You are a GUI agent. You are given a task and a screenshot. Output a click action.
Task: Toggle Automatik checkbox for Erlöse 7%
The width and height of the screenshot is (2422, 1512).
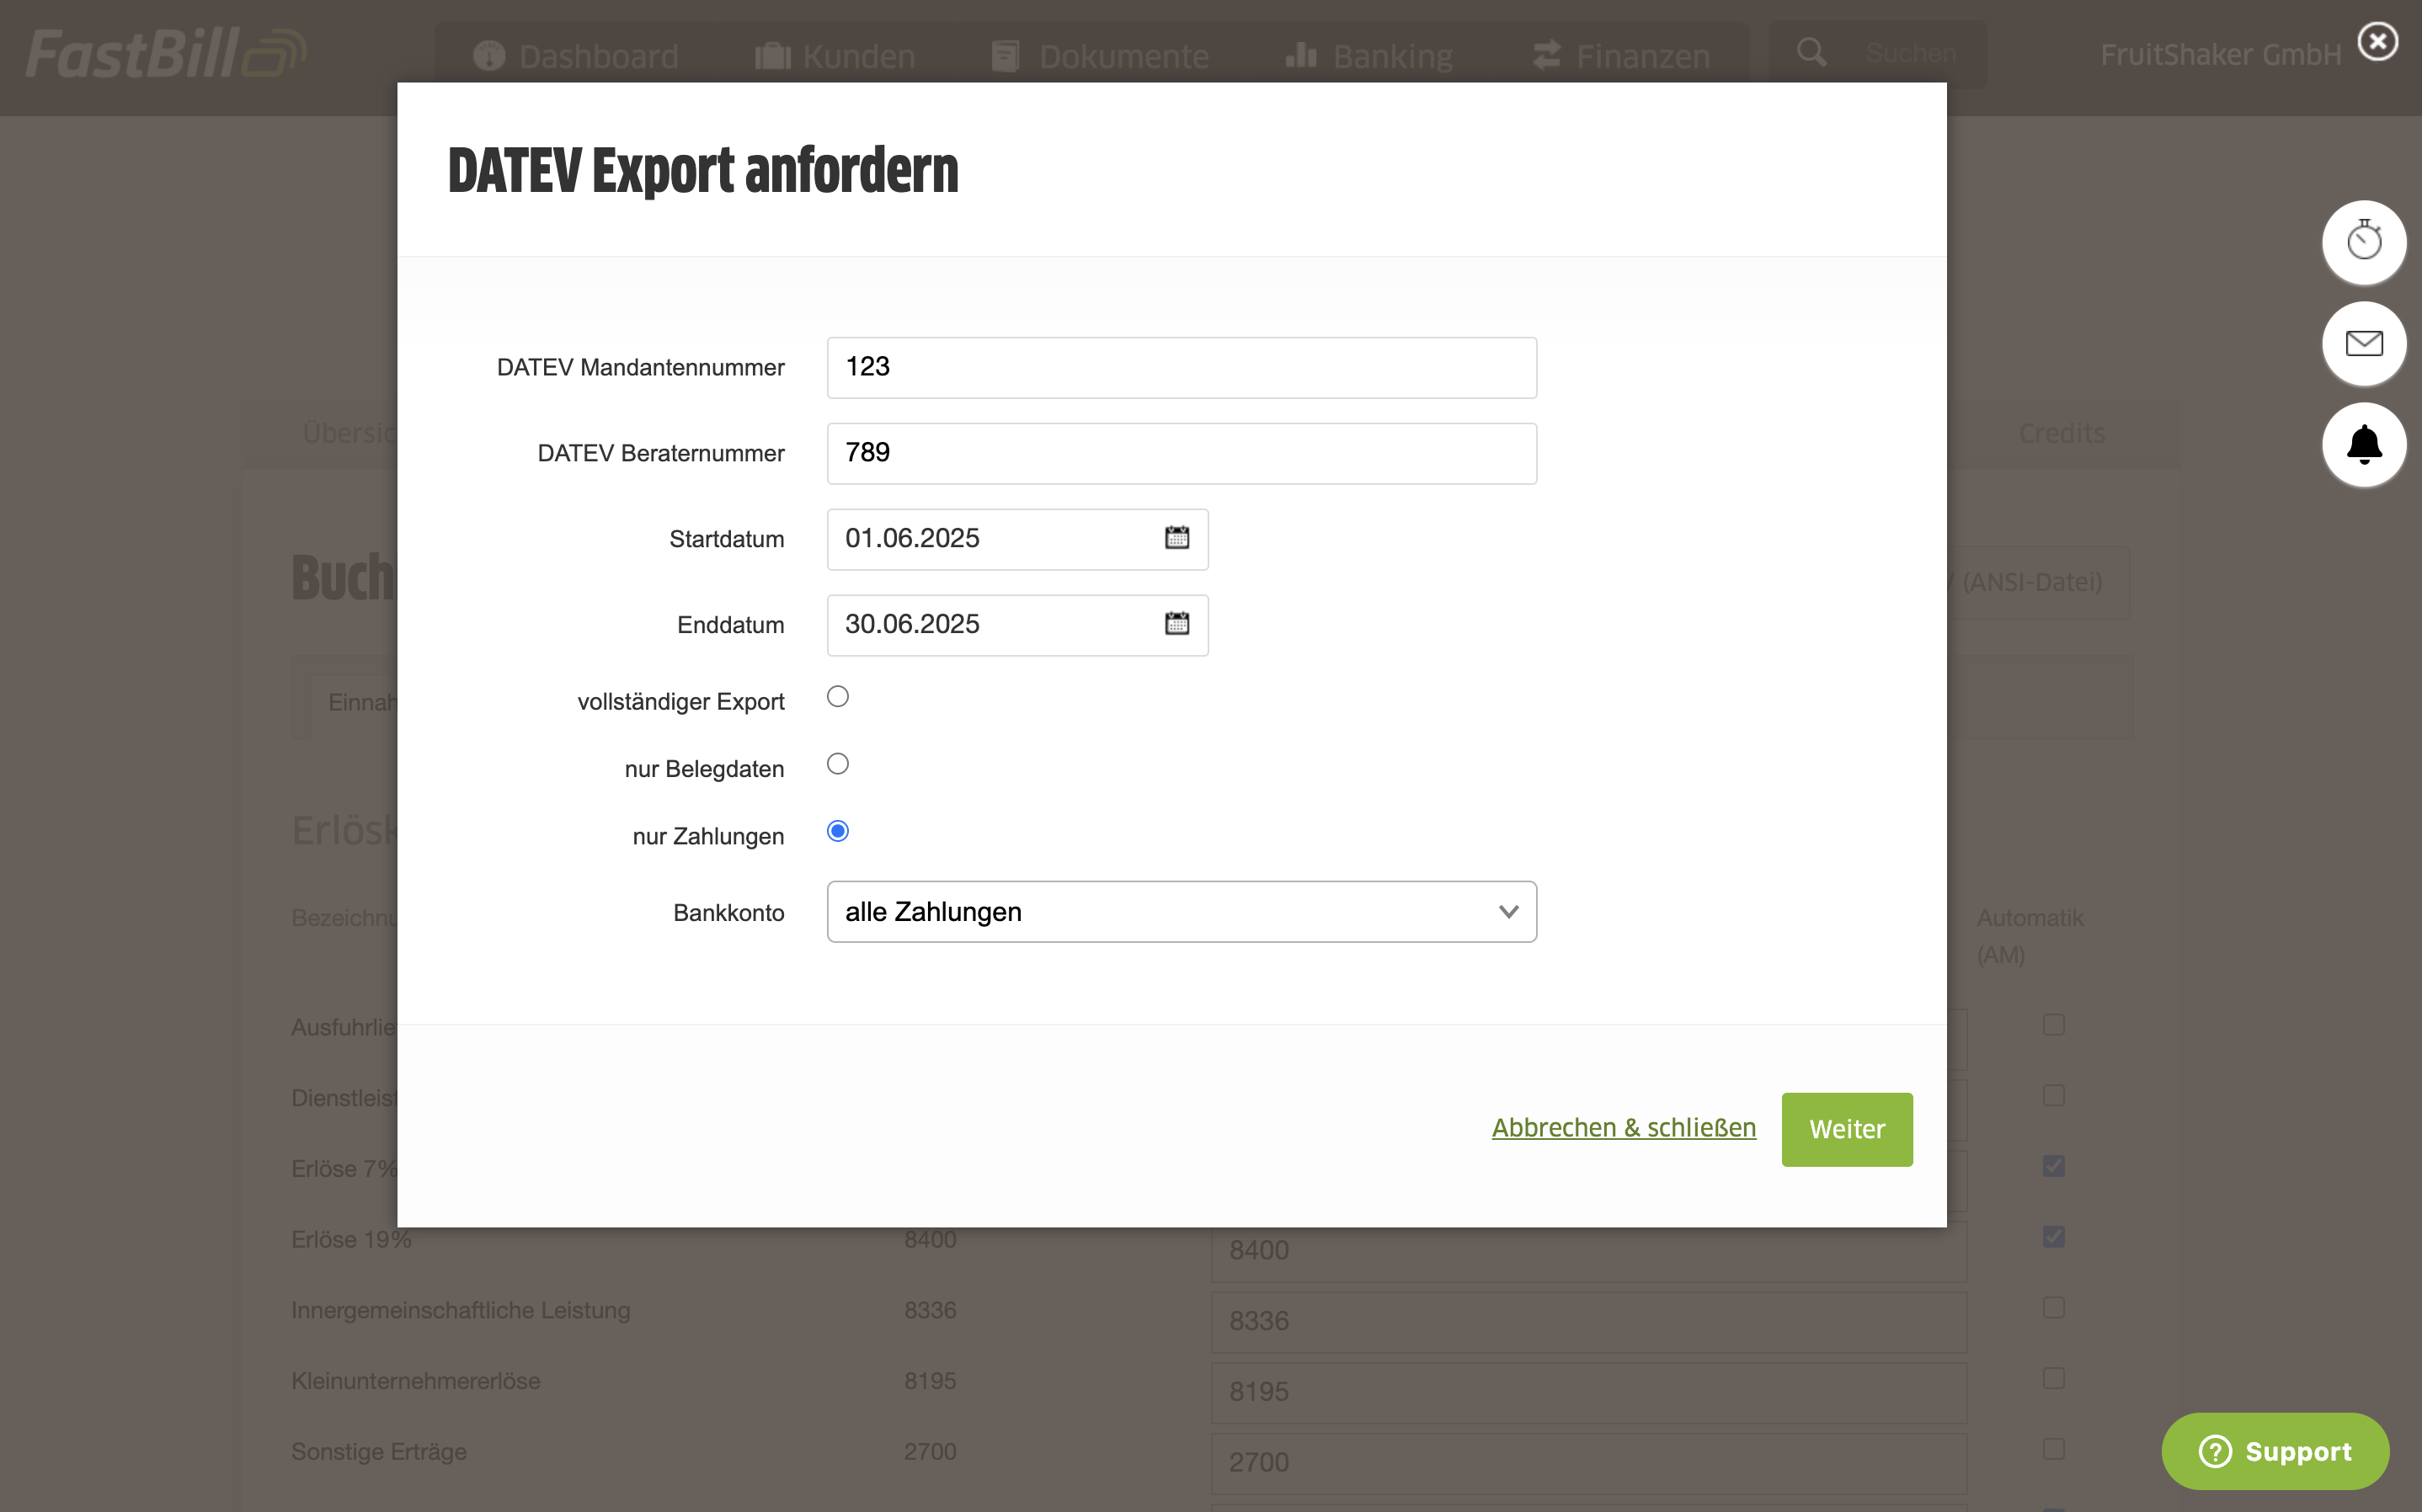point(2053,1166)
